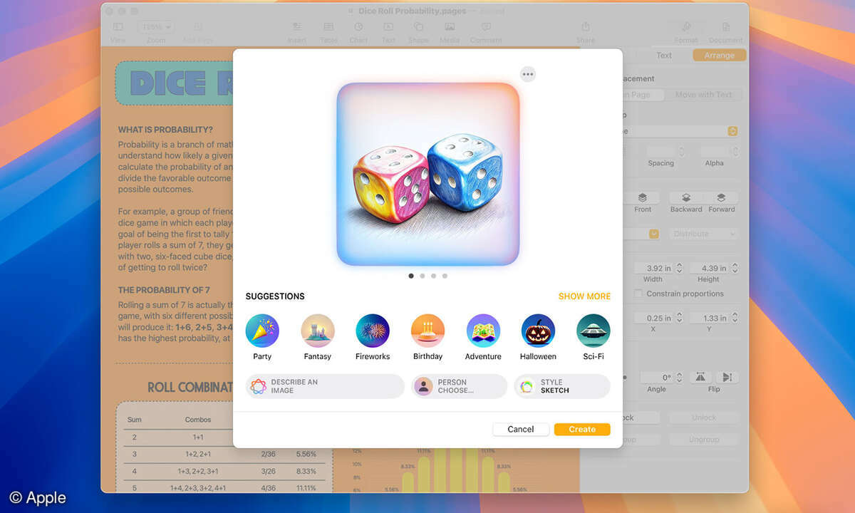The image size is (855, 513).
Task: Select the generated dice image preview
Action: [x=427, y=174]
